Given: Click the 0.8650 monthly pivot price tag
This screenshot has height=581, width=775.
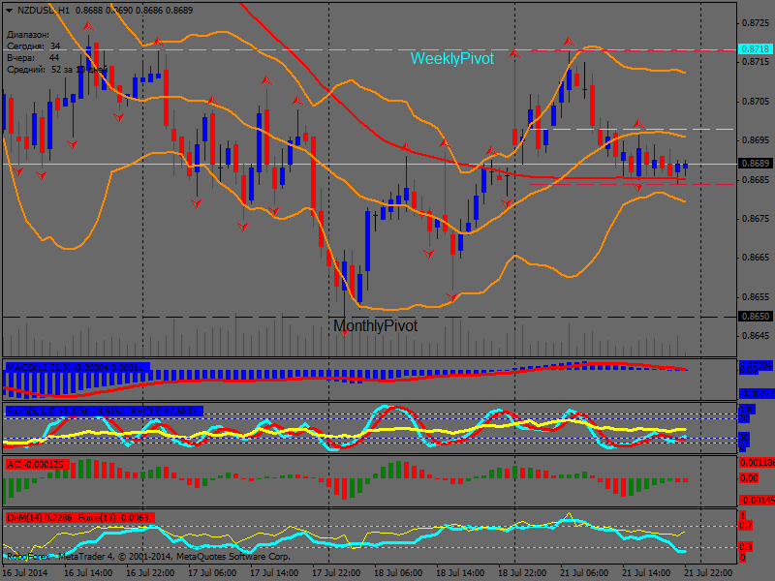Looking at the screenshot, I should pyautogui.click(x=754, y=317).
